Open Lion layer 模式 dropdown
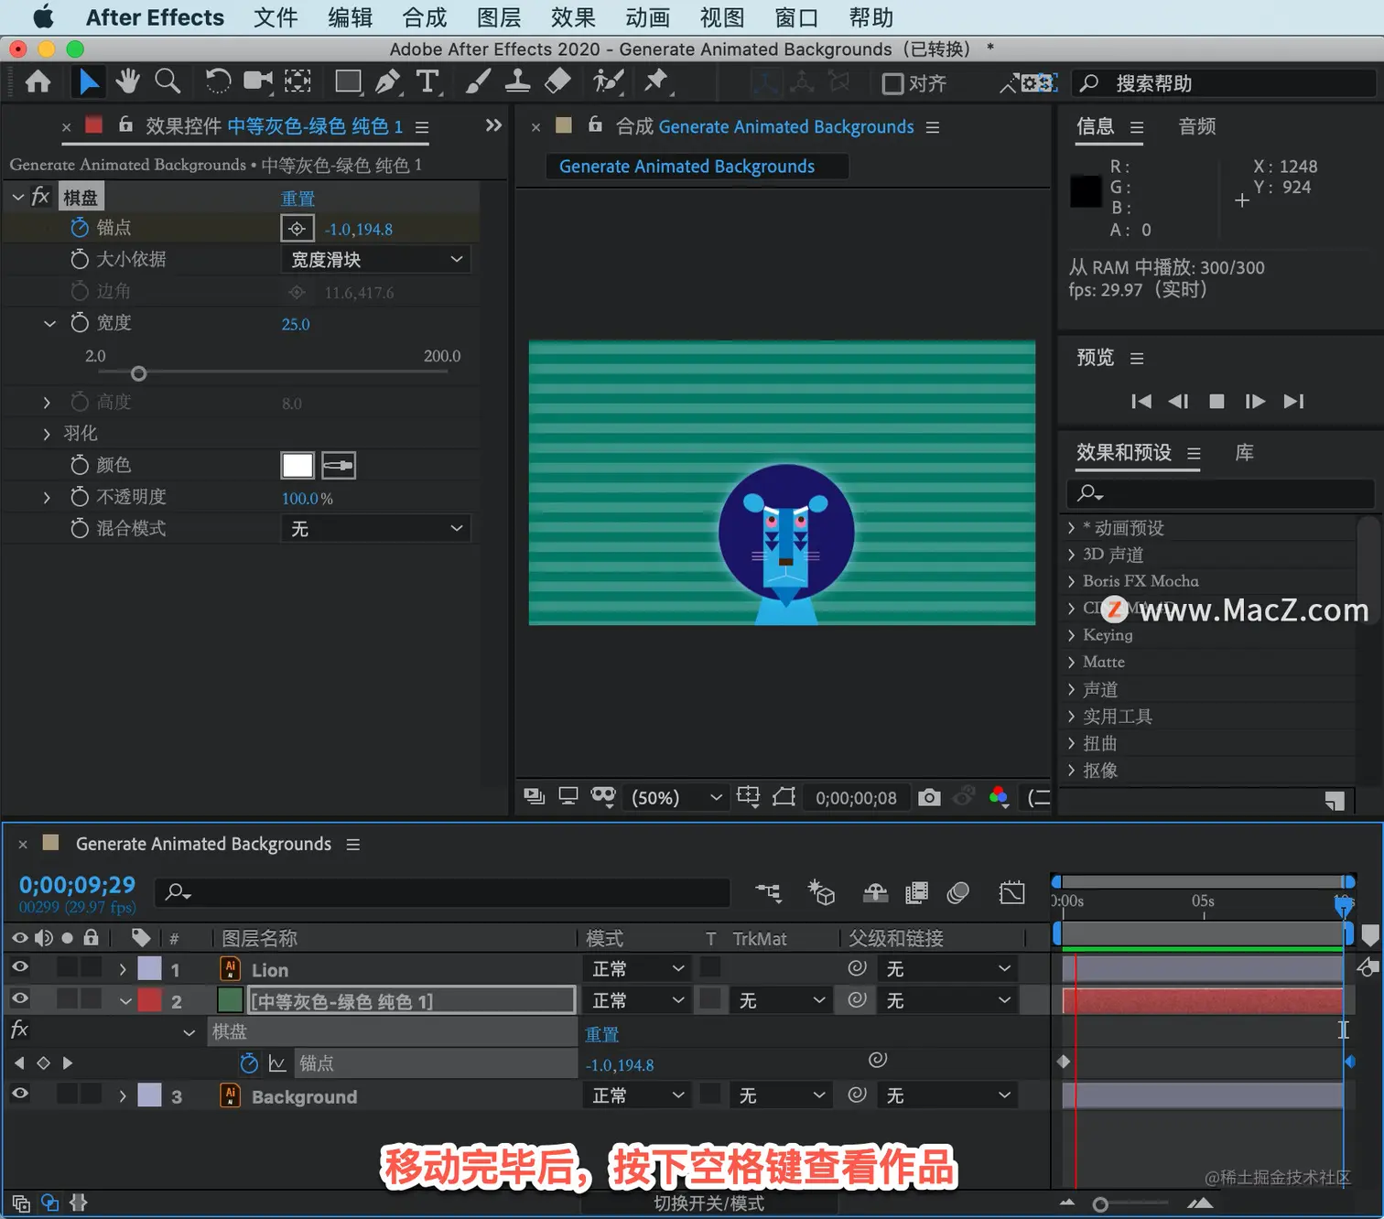1384x1219 pixels. tap(637, 969)
